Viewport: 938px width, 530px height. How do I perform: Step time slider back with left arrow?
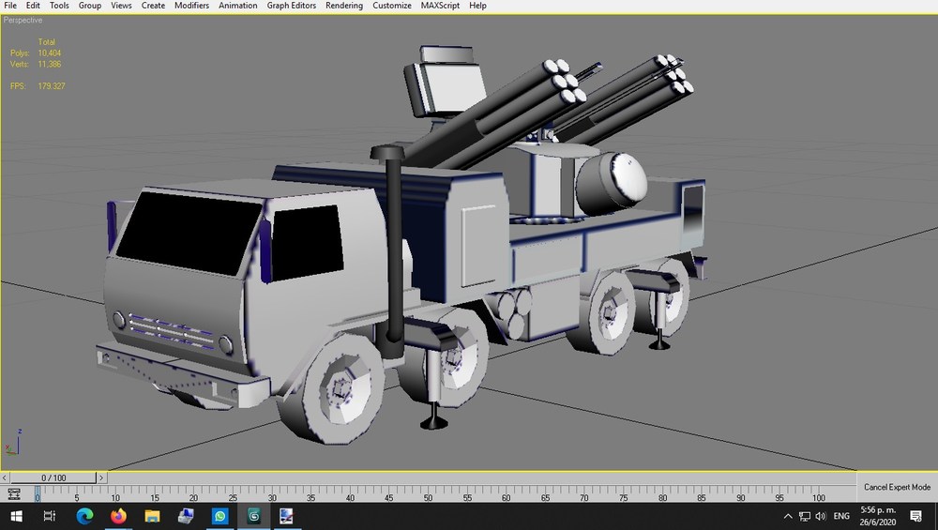point(5,477)
